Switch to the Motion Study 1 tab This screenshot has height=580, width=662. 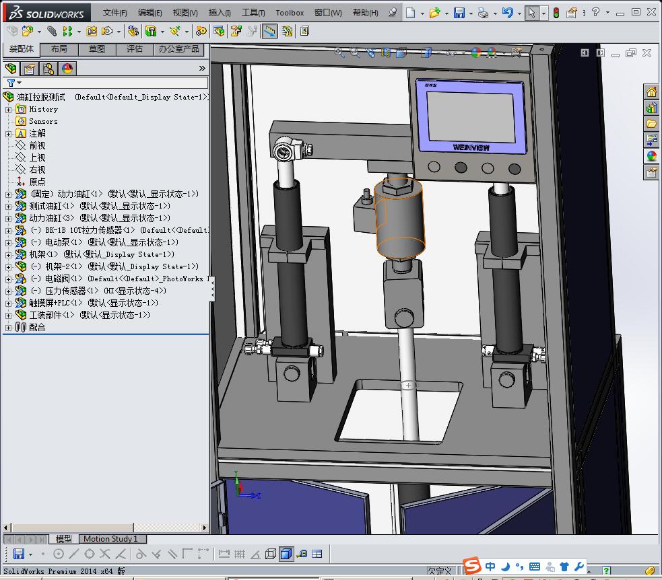click(x=110, y=539)
